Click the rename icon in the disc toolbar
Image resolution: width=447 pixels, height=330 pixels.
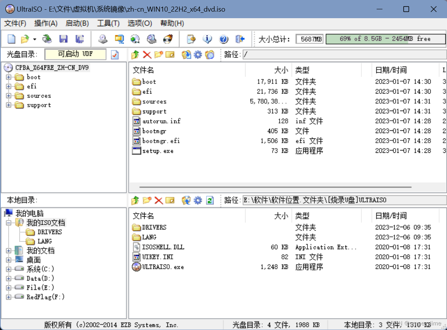coord(170,55)
